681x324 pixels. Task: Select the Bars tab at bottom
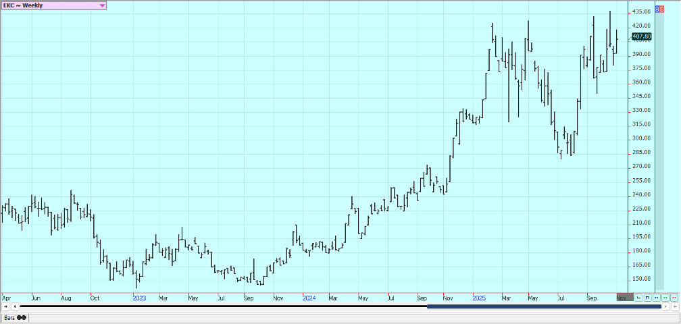(x=9, y=317)
